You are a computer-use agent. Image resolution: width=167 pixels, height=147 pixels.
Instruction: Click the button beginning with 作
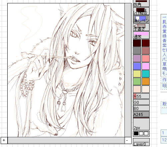164,80
